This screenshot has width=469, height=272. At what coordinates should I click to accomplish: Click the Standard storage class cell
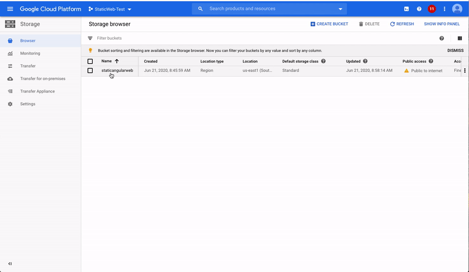click(x=290, y=70)
